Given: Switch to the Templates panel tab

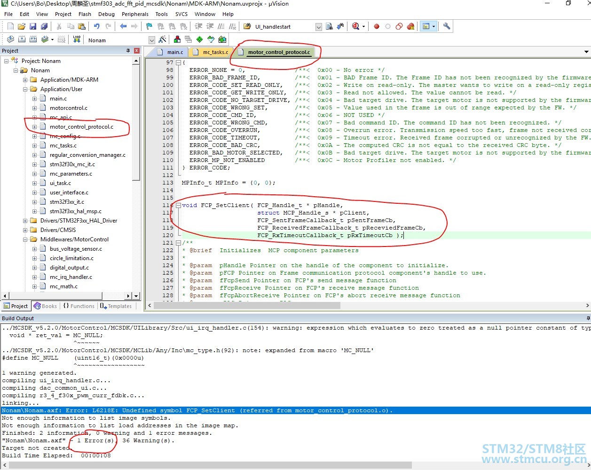Looking at the screenshot, I should point(116,306).
